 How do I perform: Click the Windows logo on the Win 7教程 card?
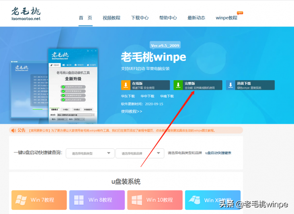(x=21, y=200)
